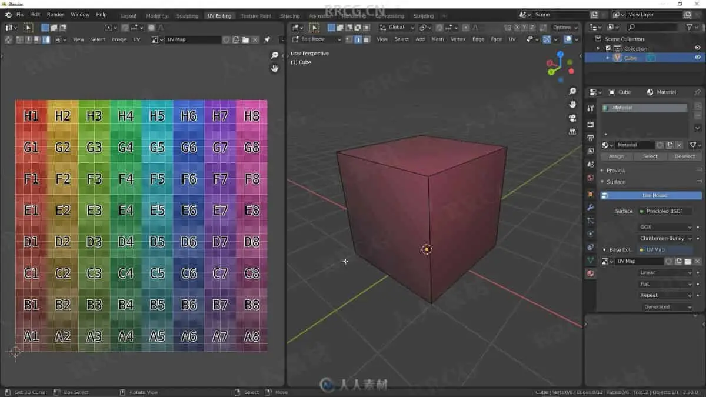Screen dimensions: 706x397
Task: Switch to the Sculpting workspace tab
Action: tap(187, 16)
